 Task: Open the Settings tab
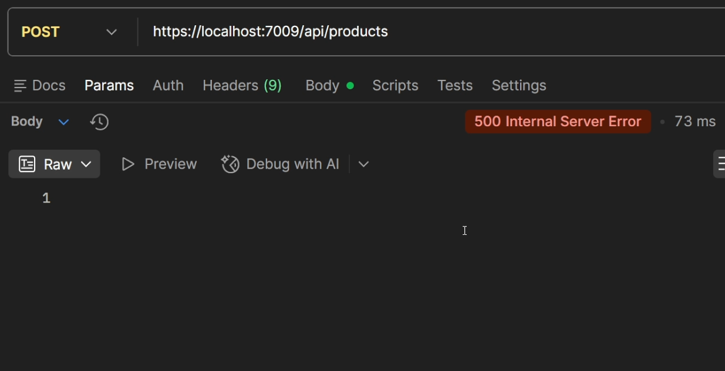tap(519, 86)
